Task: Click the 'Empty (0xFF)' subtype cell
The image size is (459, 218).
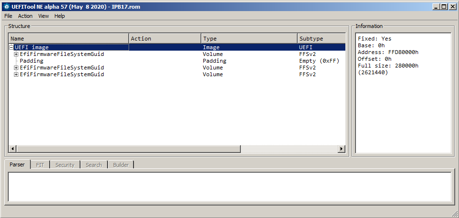Action: [x=319, y=61]
